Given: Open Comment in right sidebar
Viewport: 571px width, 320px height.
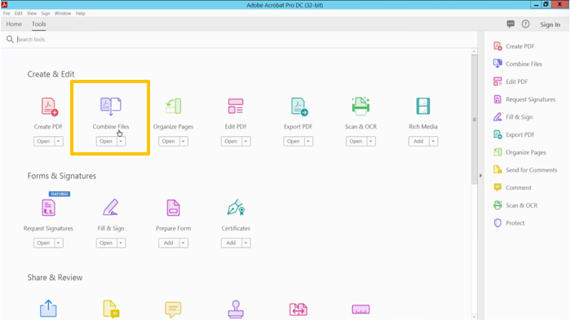Looking at the screenshot, I should (512, 187).
